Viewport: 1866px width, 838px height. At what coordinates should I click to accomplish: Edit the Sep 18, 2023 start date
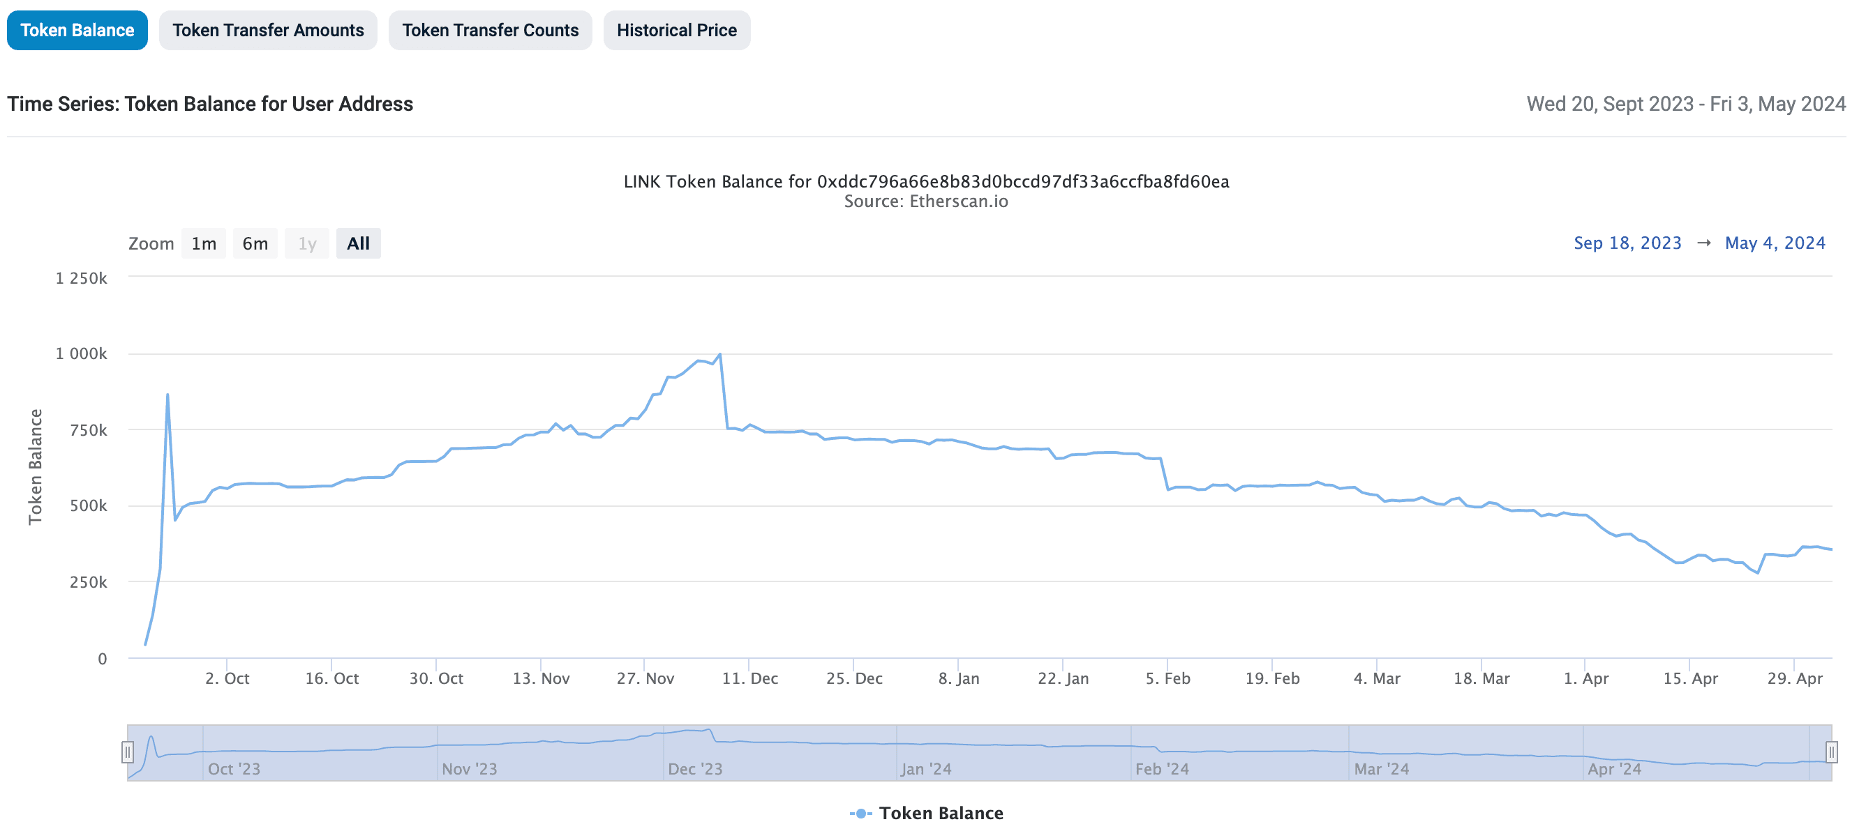click(x=1627, y=243)
